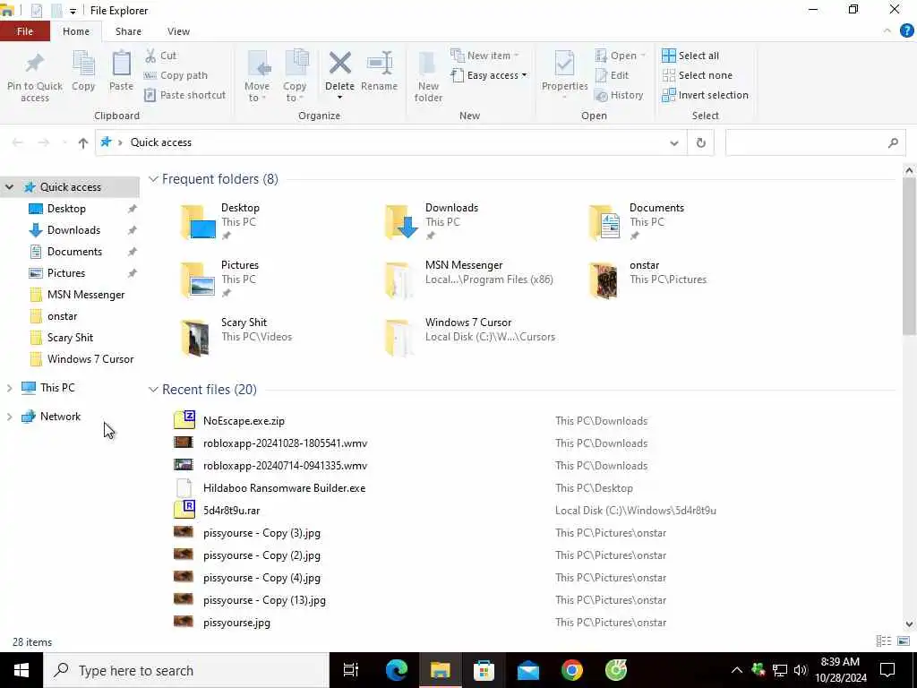This screenshot has height=688, width=917.
Task: Click Select all in ribbon
Action: click(x=690, y=56)
